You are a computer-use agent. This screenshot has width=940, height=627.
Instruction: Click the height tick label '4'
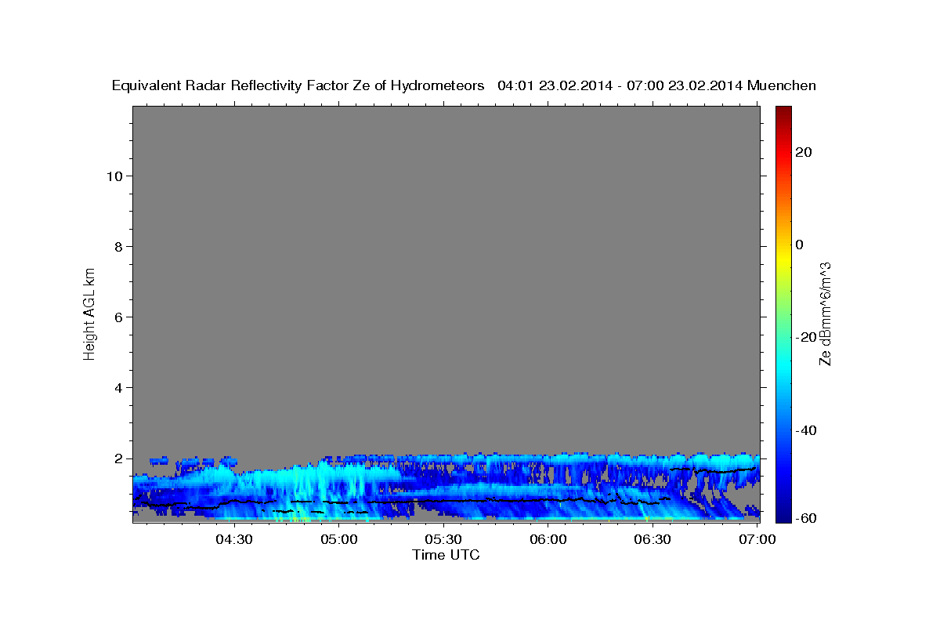[x=120, y=388]
